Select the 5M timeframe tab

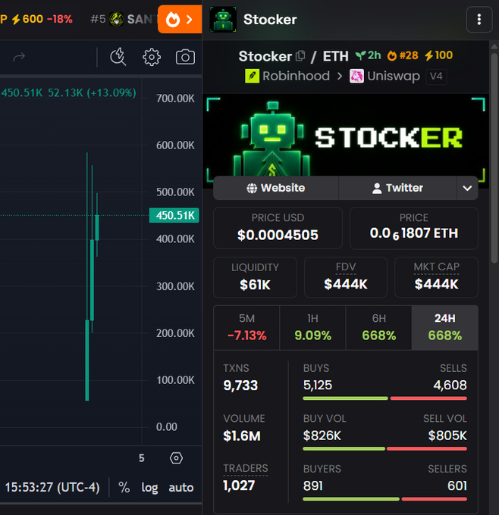[246, 328]
